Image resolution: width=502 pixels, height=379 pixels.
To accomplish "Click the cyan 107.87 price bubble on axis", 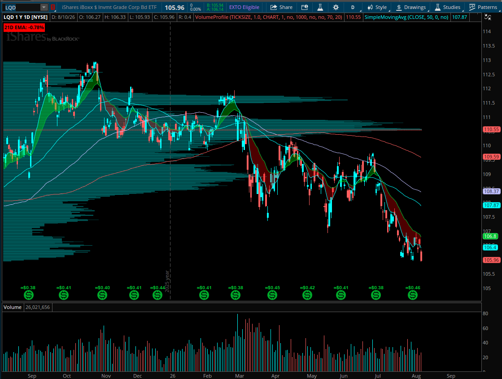I will click(x=491, y=205).
